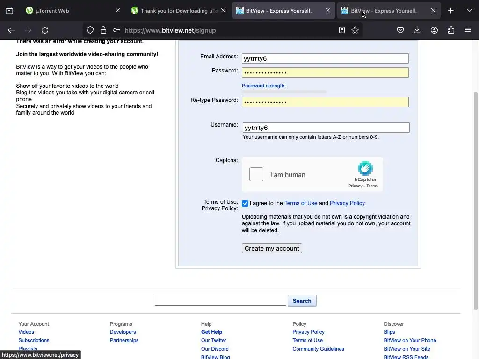479x359 pixels.
Task: Open the Partnerships footer link
Action: click(124, 340)
